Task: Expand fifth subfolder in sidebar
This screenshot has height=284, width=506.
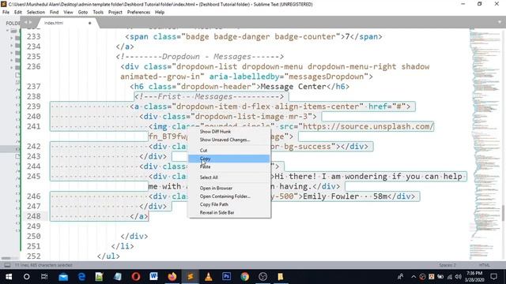Action: coord(12,68)
